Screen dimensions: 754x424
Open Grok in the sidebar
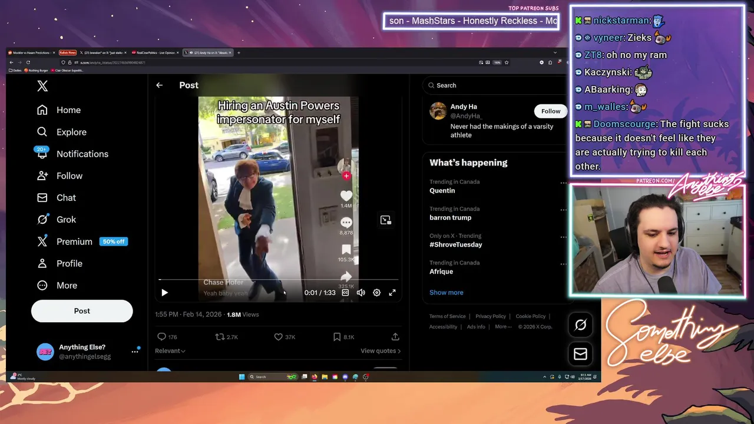pyautogui.click(x=56, y=219)
